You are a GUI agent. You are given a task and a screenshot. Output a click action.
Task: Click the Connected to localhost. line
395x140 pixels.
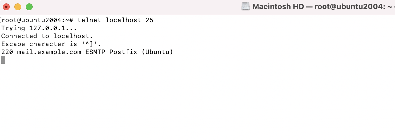[47, 36]
